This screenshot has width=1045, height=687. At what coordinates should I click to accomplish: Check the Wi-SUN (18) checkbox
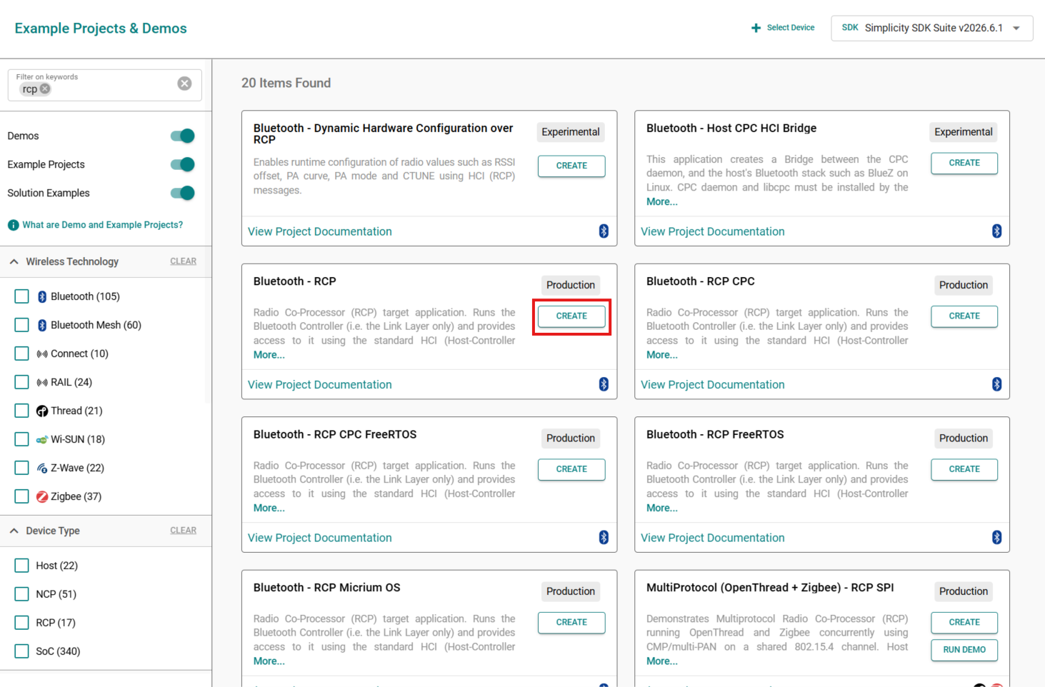pos(22,439)
